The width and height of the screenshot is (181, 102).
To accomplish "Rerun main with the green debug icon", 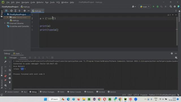I will click(5, 58).
